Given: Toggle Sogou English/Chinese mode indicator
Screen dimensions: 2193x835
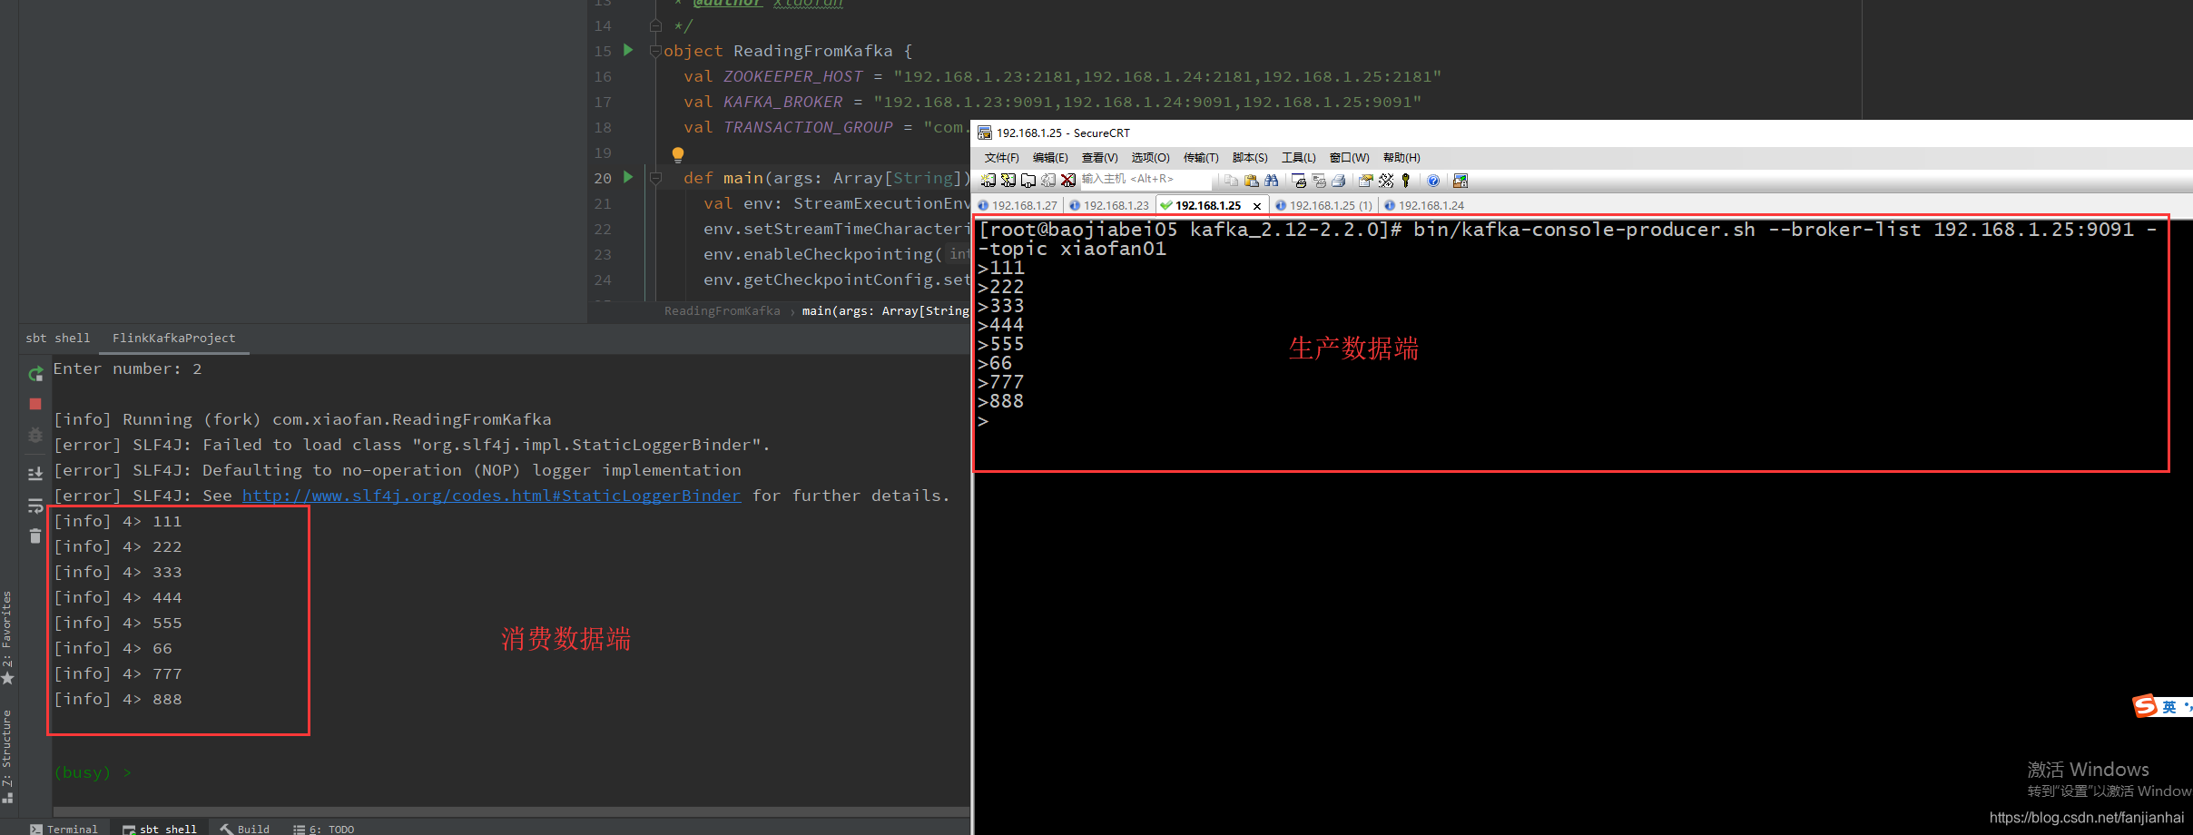Looking at the screenshot, I should (x=2169, y=706).
